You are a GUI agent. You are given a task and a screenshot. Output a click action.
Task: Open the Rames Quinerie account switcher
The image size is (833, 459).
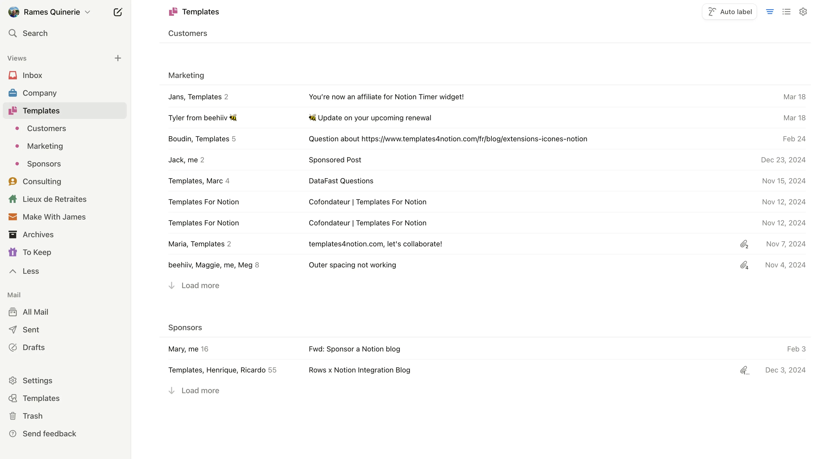(x=87, y=12)
